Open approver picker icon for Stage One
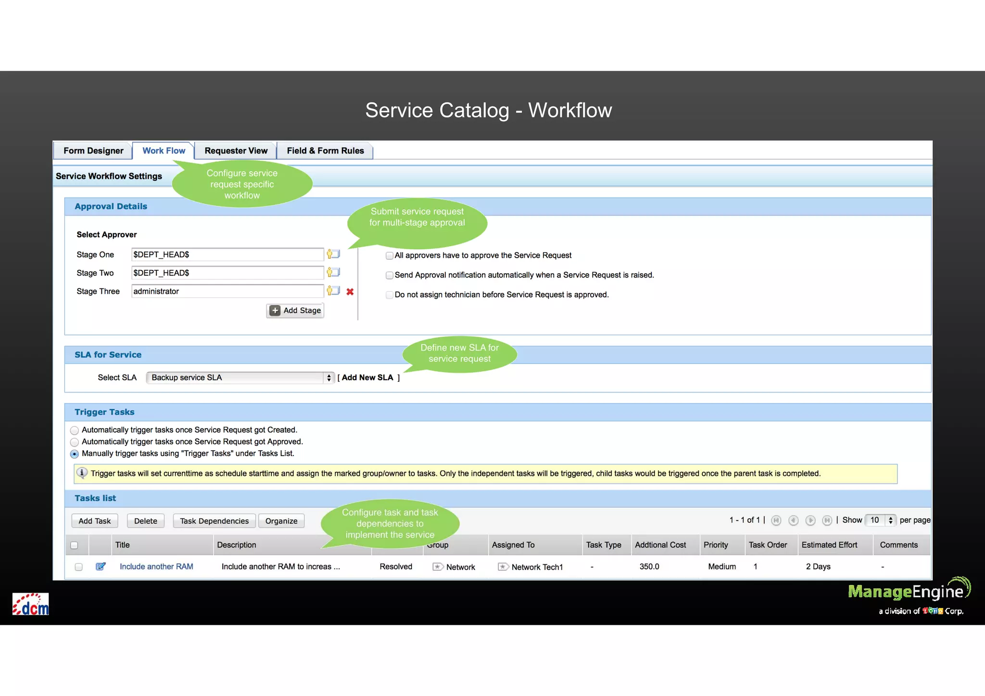The width and height of the screenshot is (985, 696). pos(333,254)
